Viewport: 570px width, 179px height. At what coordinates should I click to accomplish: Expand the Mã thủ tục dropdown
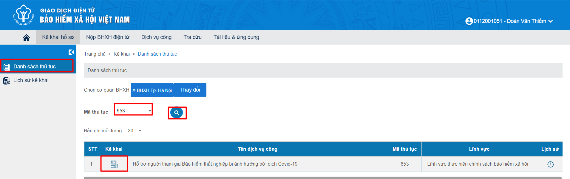(149, 111)
